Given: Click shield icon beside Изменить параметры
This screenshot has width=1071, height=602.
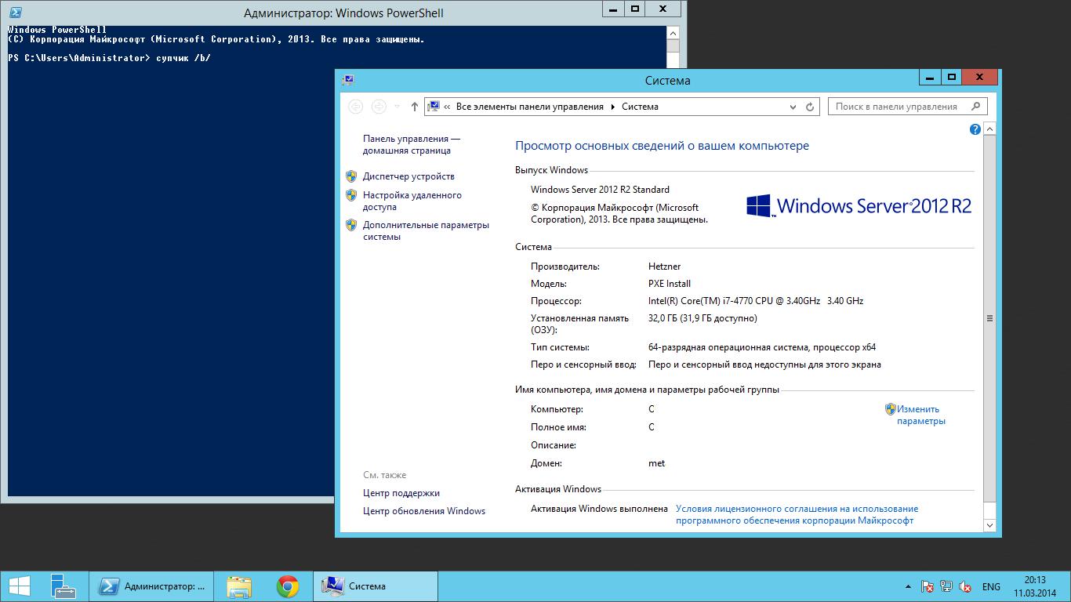Looking at the screenshot, I should click(890, 409).
